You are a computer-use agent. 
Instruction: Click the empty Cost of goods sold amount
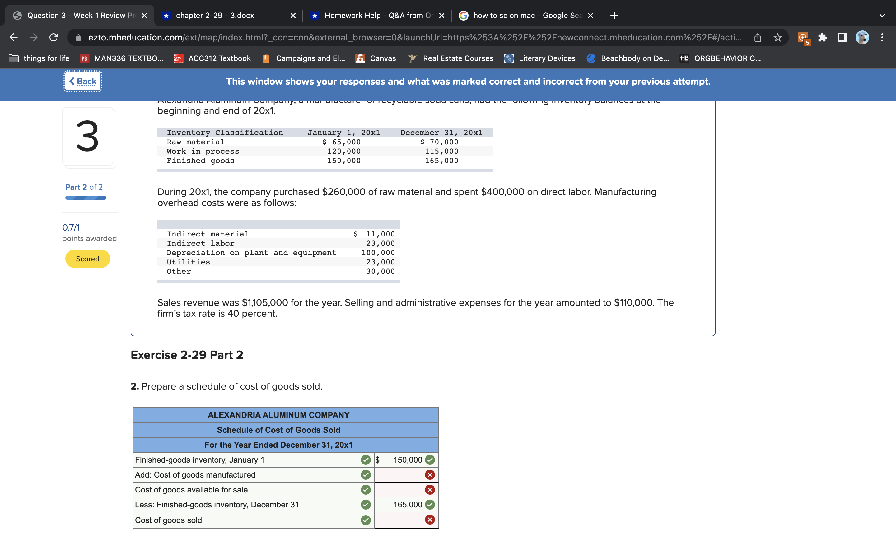406,520
